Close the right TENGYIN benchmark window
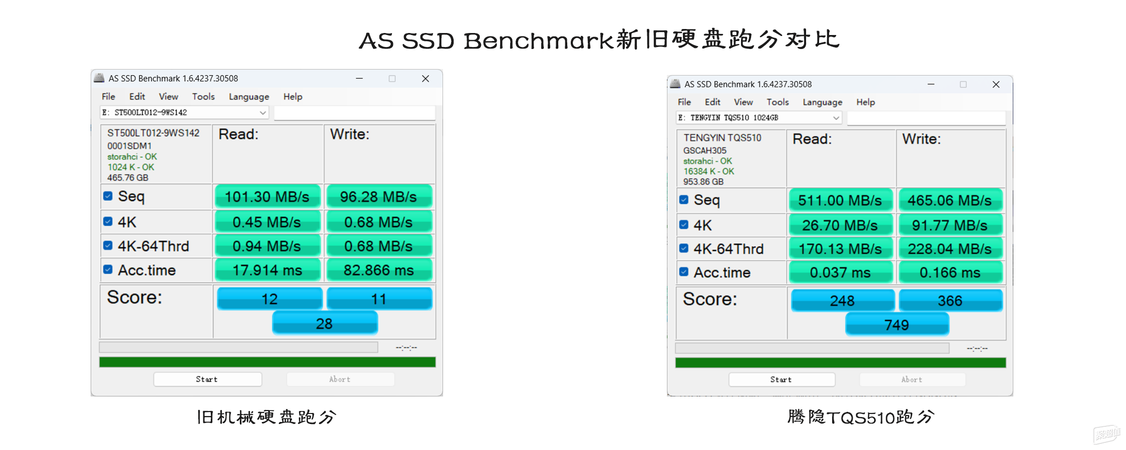This screenshot has height=450, width=1126. (996, 84)
